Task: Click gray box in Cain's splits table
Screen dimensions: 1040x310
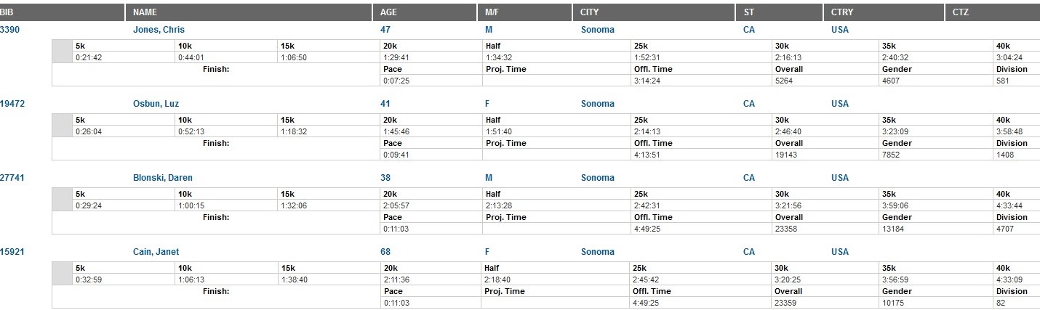Action: point(63,274)
